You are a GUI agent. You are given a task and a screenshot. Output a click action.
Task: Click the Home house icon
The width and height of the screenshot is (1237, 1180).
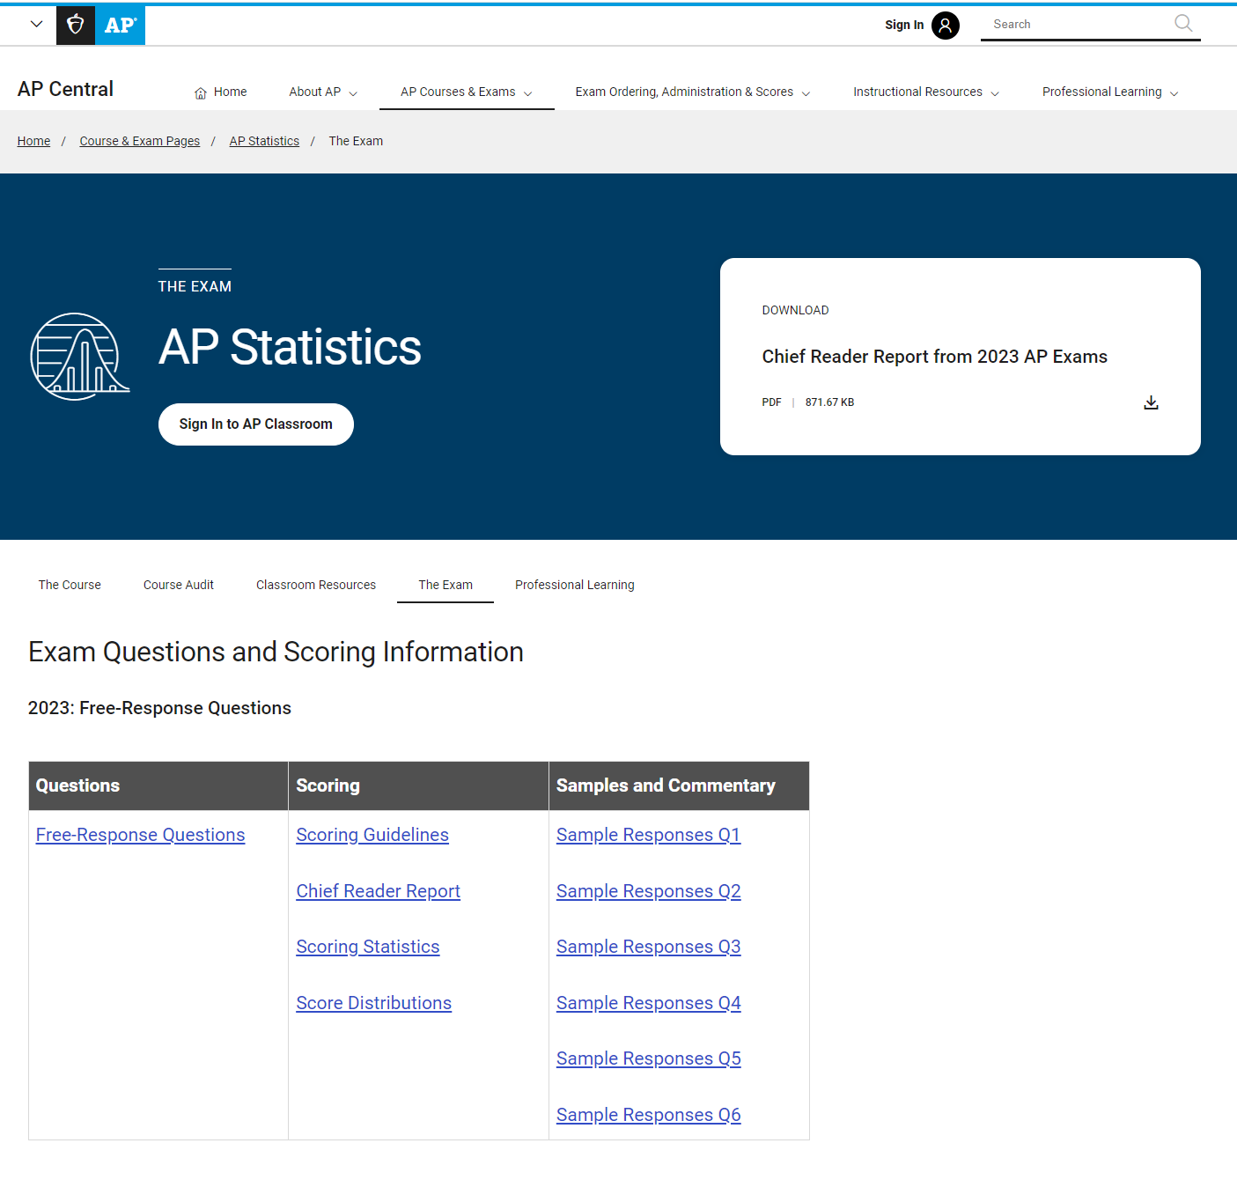point(201,92)
